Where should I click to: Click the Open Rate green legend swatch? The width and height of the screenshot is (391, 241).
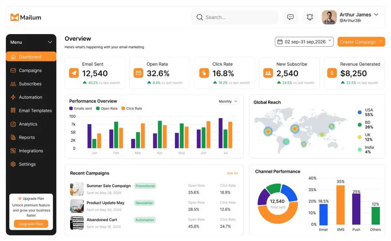(x=98, y=108)
